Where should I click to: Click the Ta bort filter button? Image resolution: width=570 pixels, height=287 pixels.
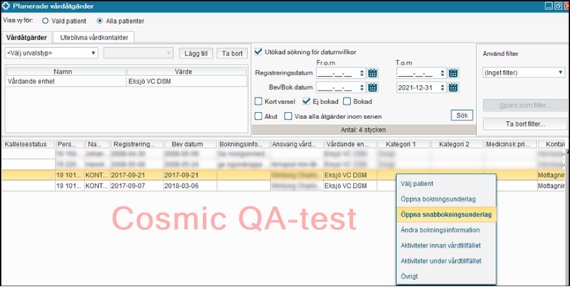tap(525, 124)
